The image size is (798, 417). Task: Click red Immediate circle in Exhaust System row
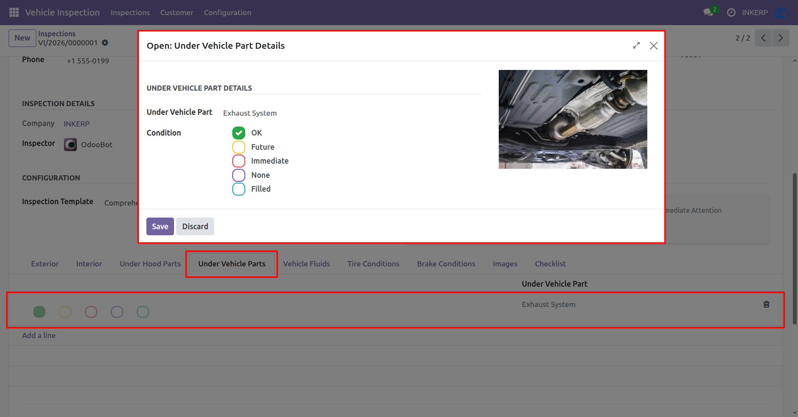(91, 312)
